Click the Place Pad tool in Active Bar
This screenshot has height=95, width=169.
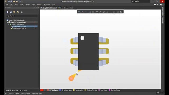(100, 12)
